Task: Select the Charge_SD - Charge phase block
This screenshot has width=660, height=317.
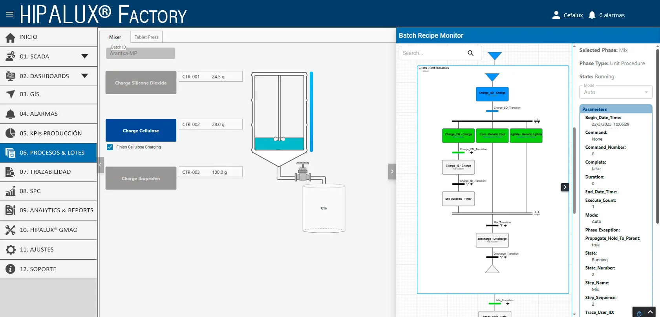Action: 492,94
